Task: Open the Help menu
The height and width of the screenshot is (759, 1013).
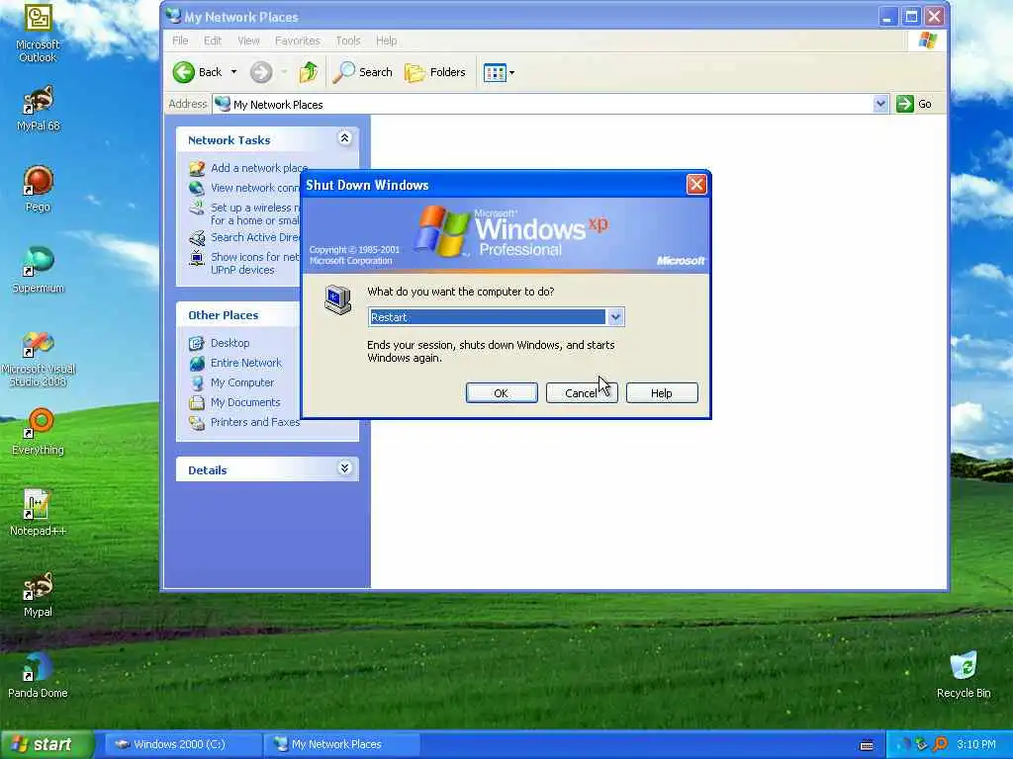Action: pos(387,41)
